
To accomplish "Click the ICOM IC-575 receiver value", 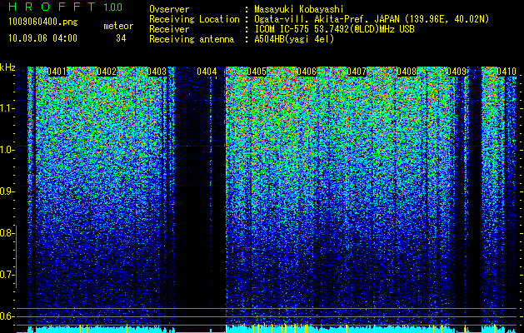I will pos(334,29).
